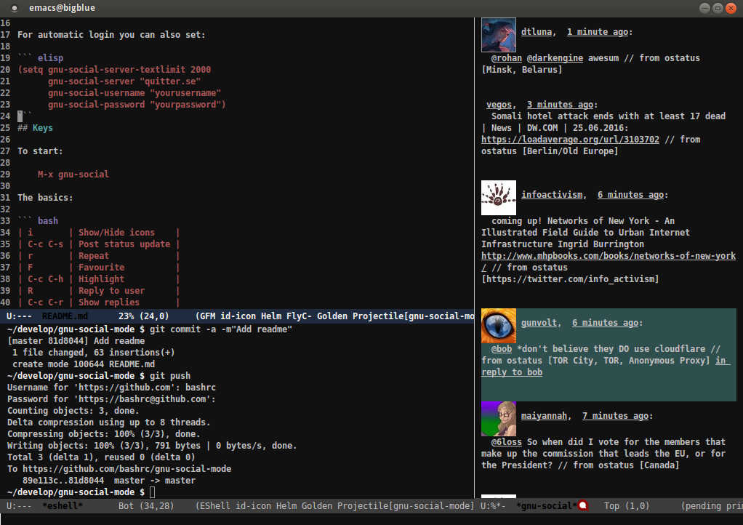Viewport: 743px width, 525px height.
Task: Open gunvolt's "6 minutes ago" timestamp
Action: coord(605,323)
